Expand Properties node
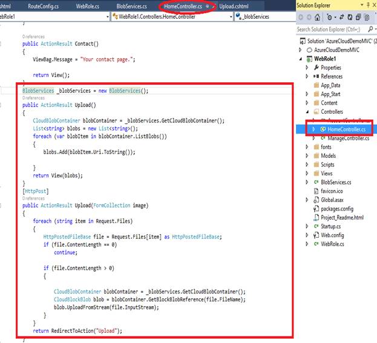377x343 pixels. click(307, 68)
